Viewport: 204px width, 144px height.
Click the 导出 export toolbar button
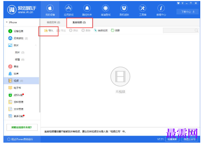[61, 30]
